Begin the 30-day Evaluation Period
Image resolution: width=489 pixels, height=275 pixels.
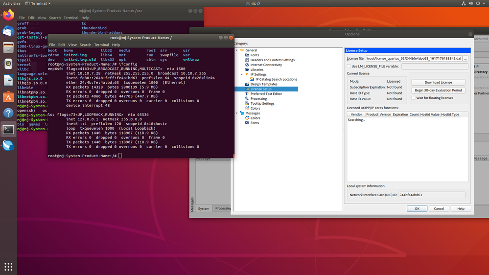coord(438,90)
